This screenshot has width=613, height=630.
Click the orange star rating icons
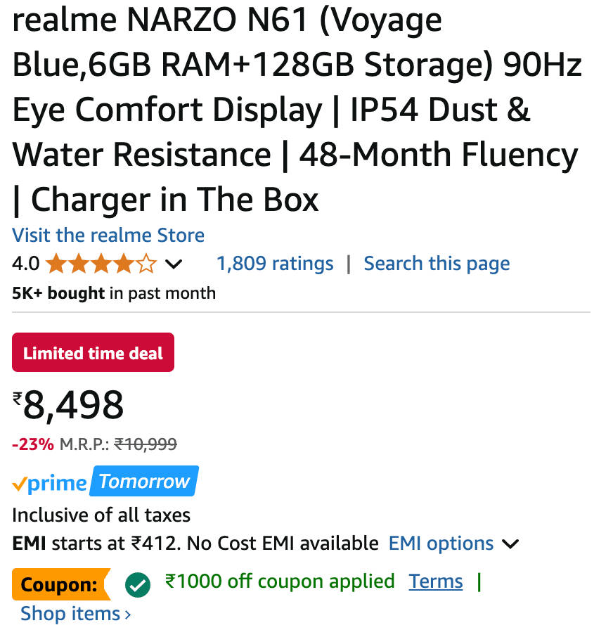click(x=101, y=264)
